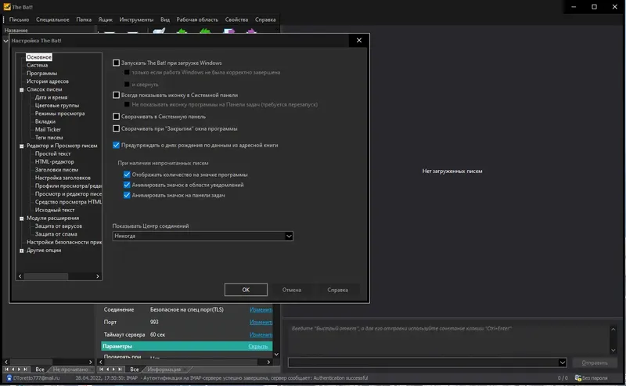
Task: Open the Рабочая область menu
Action: (x=197, y=20)
